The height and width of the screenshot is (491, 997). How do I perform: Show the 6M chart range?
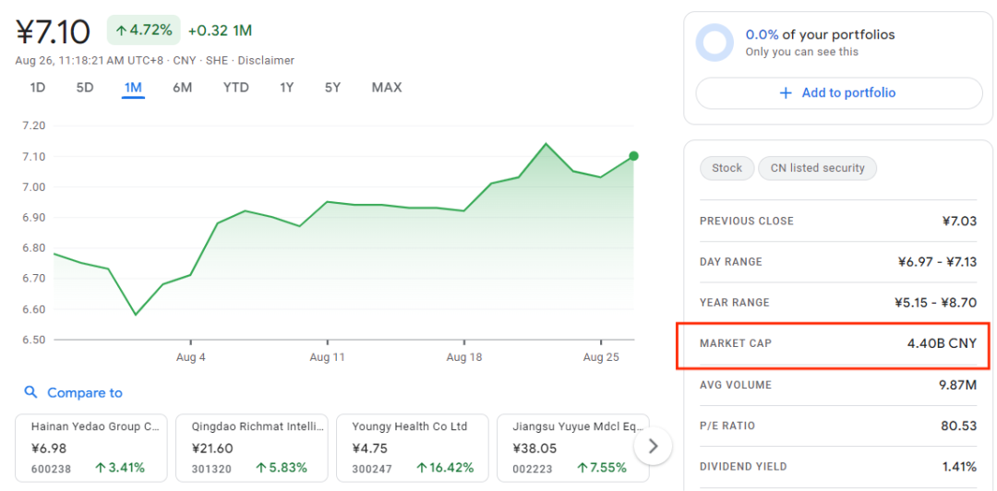point(182,88)
